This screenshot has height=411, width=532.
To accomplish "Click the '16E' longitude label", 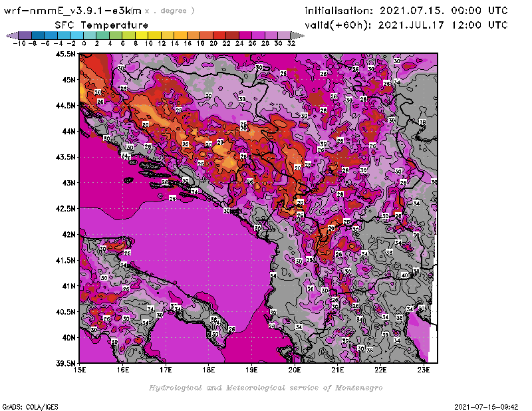I will (x=123, y=370).
